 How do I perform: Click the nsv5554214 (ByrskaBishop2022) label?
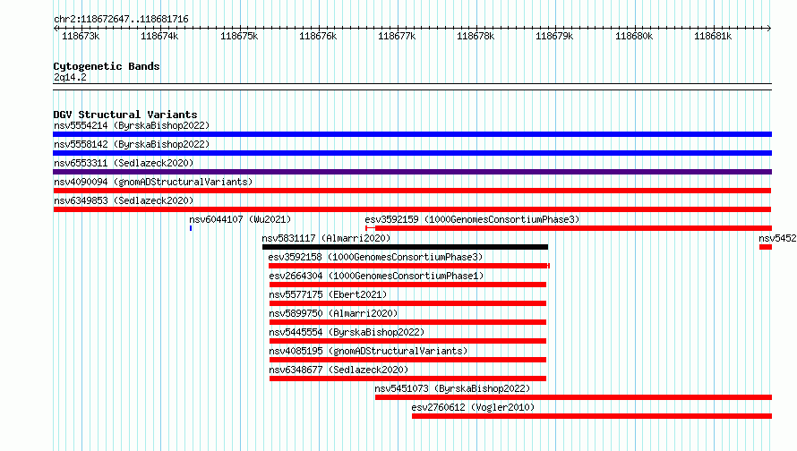tap(132, 125)
